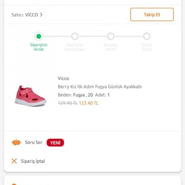Open the pink shoe product thumbnail
185x185 pixels.
pos(31,96)
